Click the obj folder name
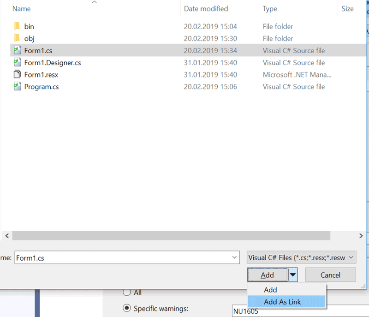This screenshot has width=369, height=317. click(29, 38)
